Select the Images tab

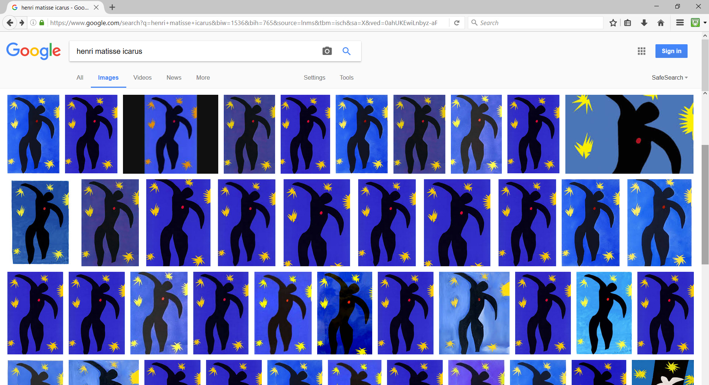pos(108,78)
